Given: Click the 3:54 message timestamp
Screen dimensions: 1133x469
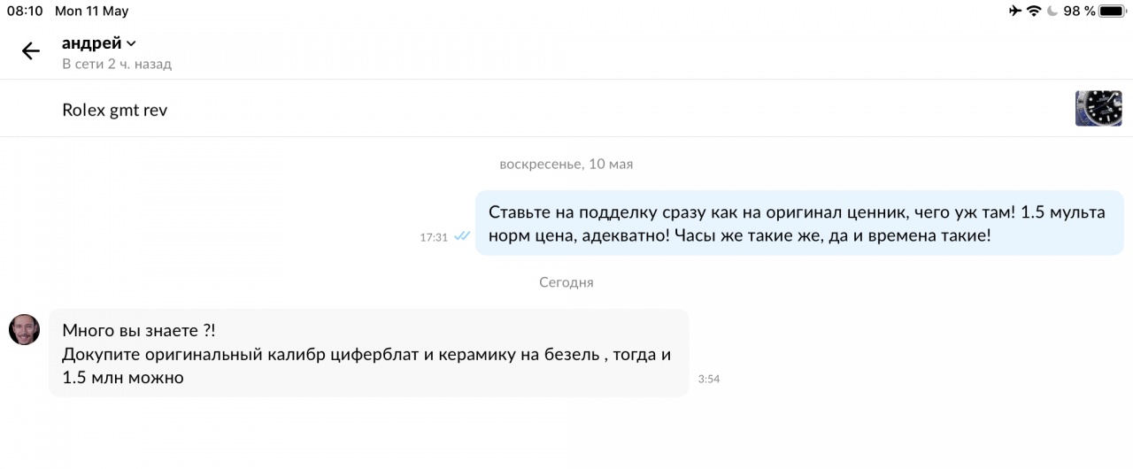Looking at the screenshot, I should (709, 379).
